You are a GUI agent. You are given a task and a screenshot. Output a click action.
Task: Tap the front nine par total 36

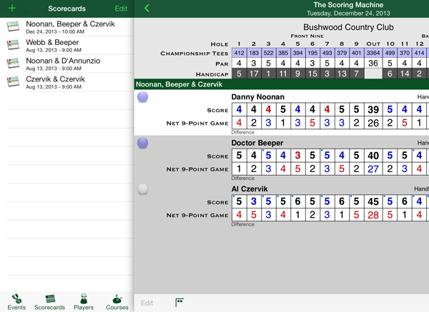click(373, 63)
